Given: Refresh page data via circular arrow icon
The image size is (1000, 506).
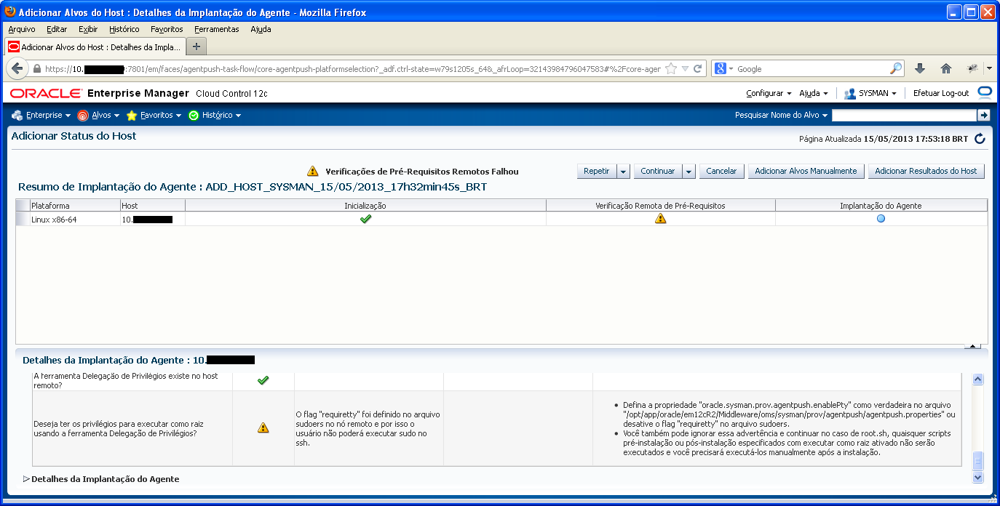Looking at the screenshot, I should [980, 138].
